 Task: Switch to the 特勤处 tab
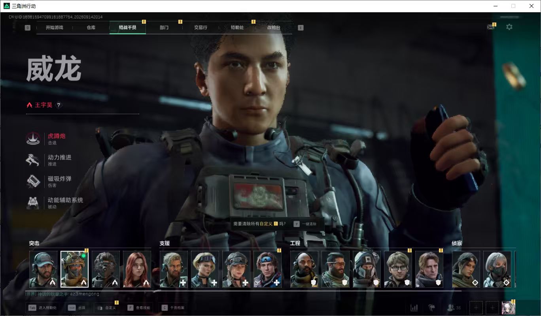pos(237,28)
